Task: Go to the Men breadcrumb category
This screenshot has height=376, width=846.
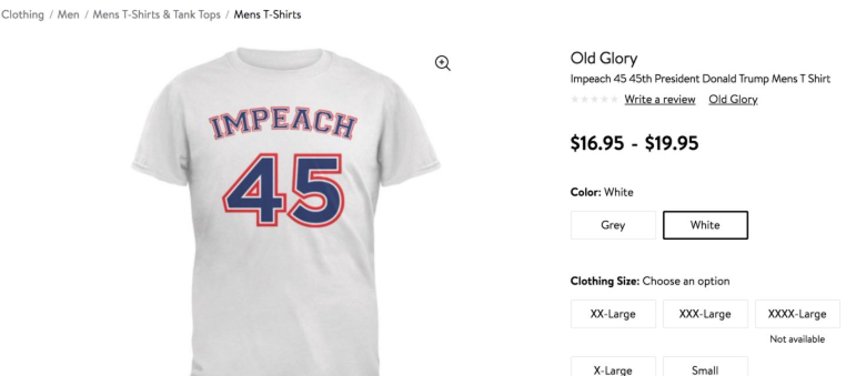Action: pos(68,15)
